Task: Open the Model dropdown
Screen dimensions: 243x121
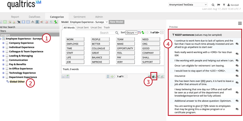Action: coord(89,22)
